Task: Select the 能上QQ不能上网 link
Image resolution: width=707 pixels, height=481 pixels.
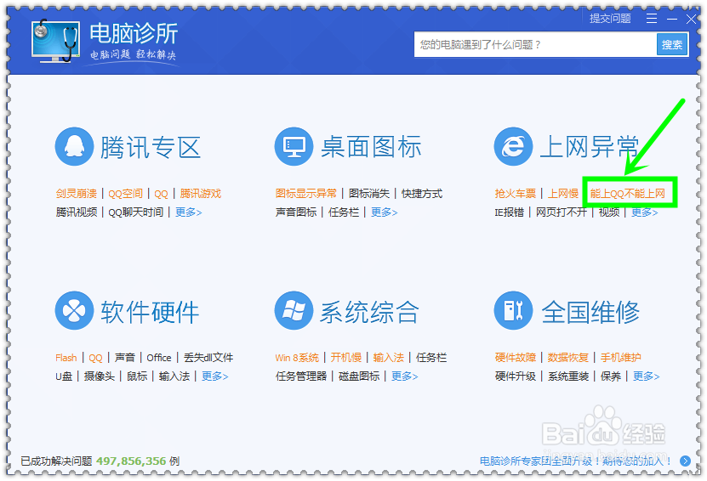Action: [x=628, y=193]
